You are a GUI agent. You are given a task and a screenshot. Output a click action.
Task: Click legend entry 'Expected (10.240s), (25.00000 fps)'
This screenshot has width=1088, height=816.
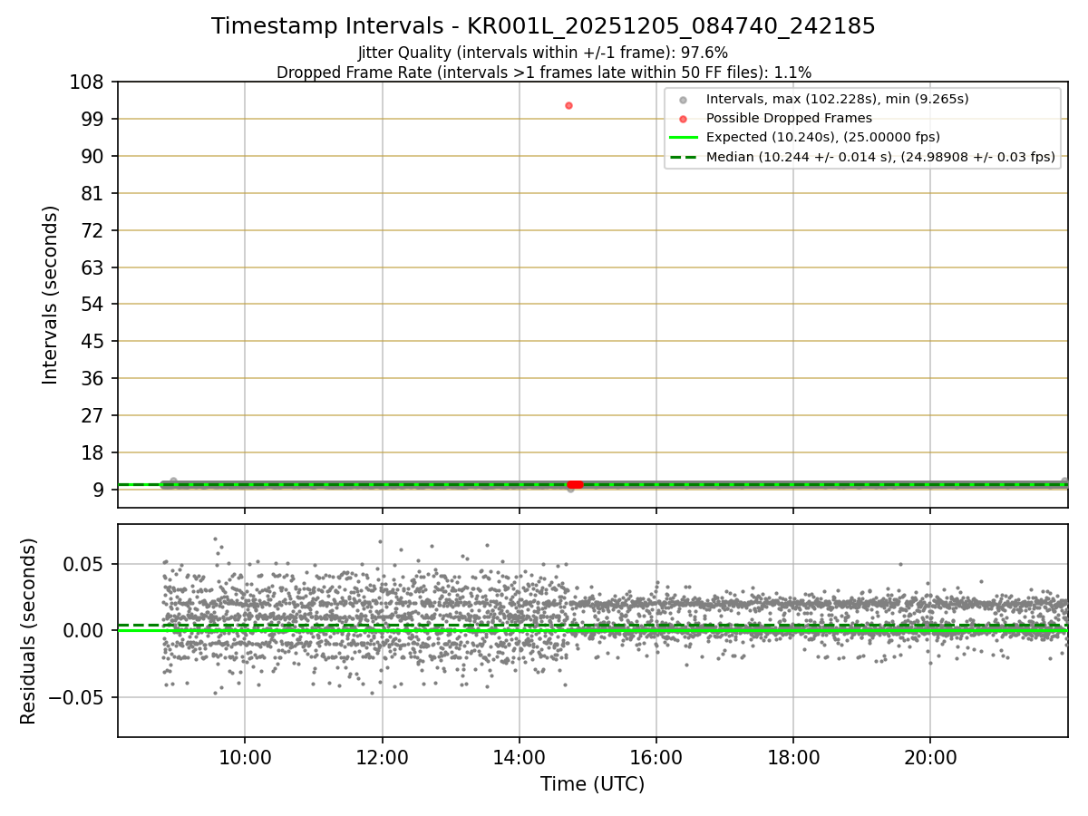823,138
